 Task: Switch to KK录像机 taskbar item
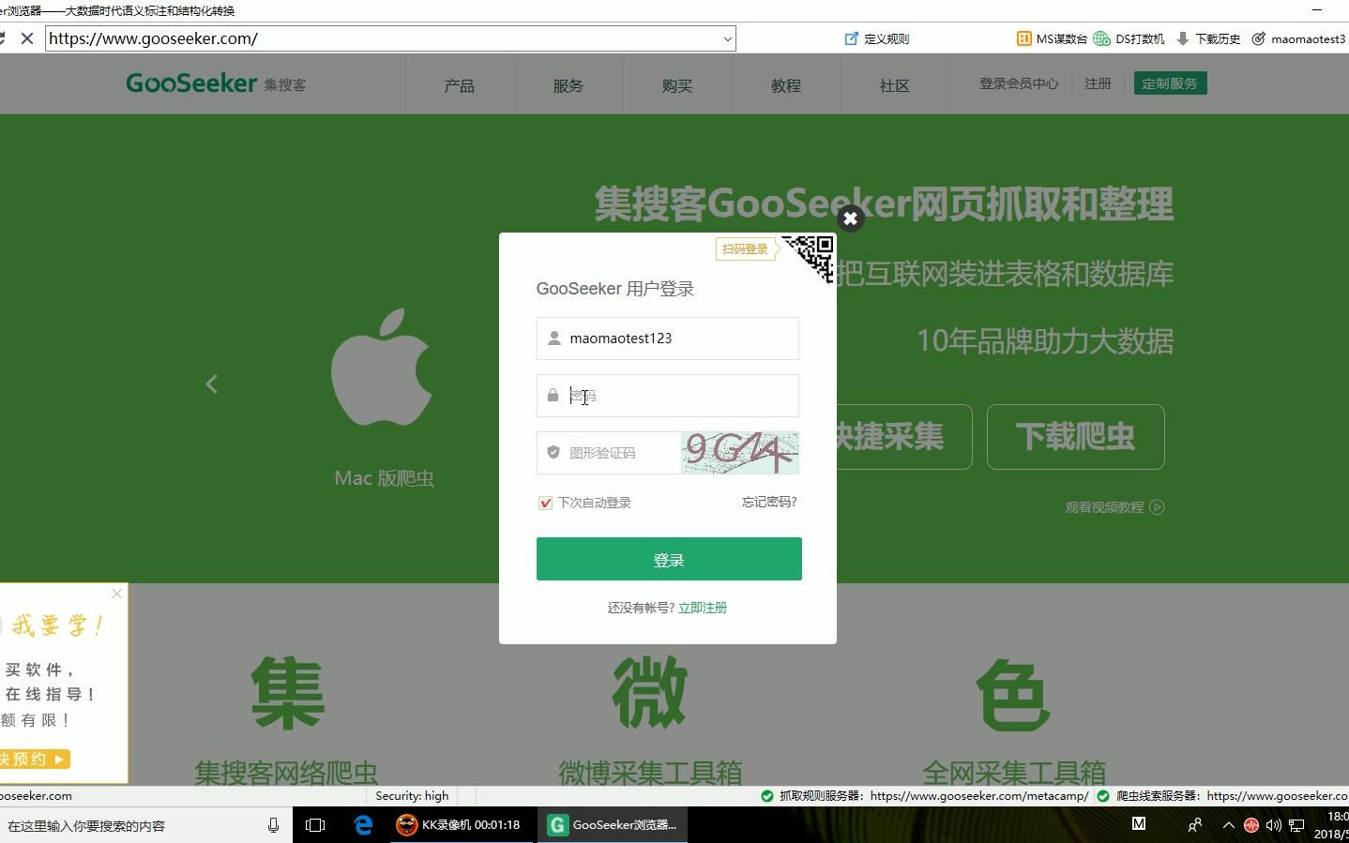(x=460, y=825)
